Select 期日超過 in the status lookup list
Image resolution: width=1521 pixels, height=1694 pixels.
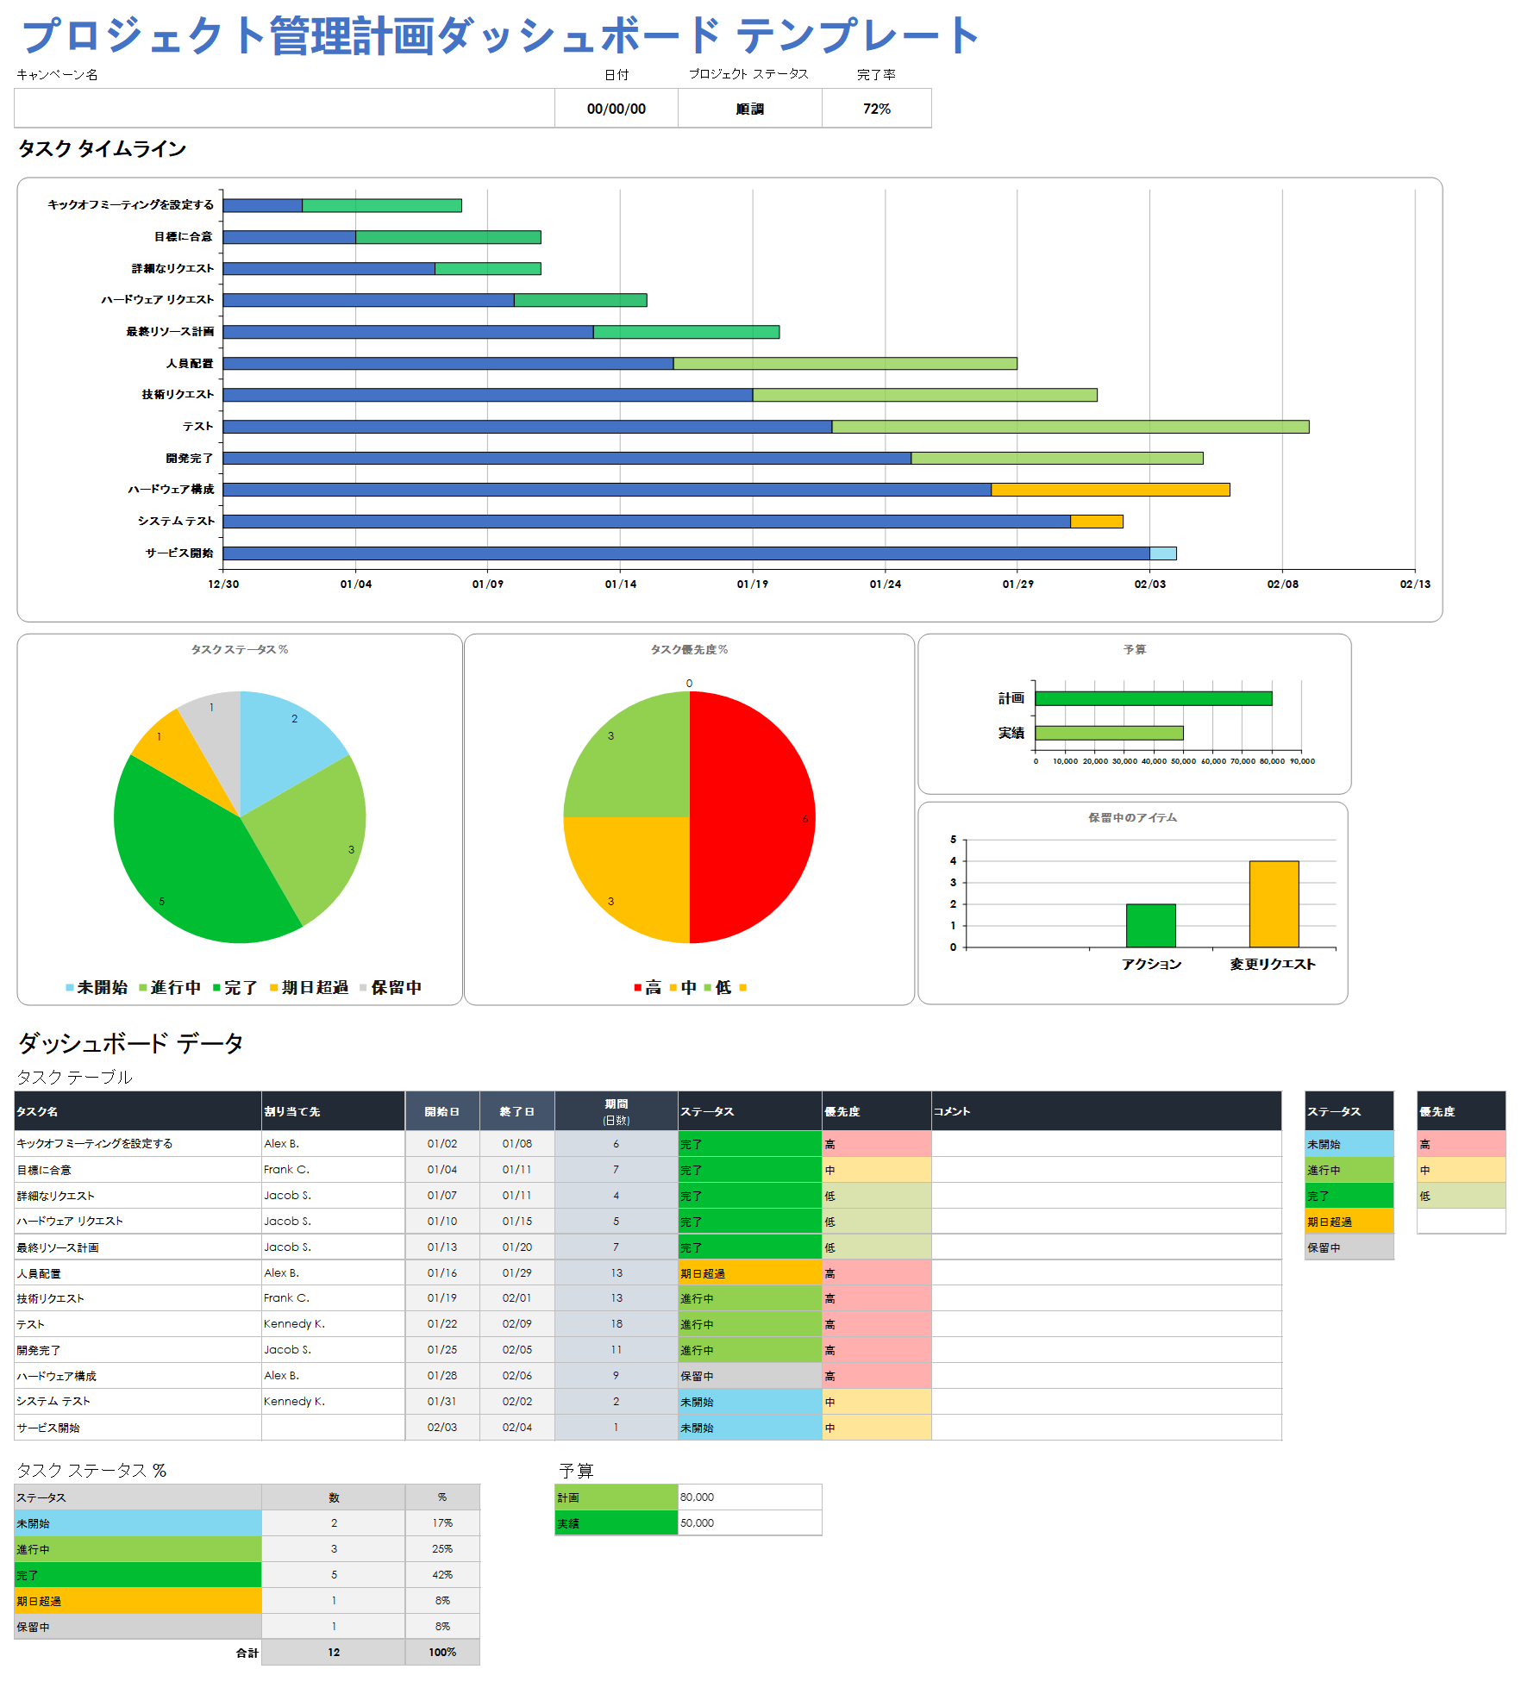point(1349,1222)
